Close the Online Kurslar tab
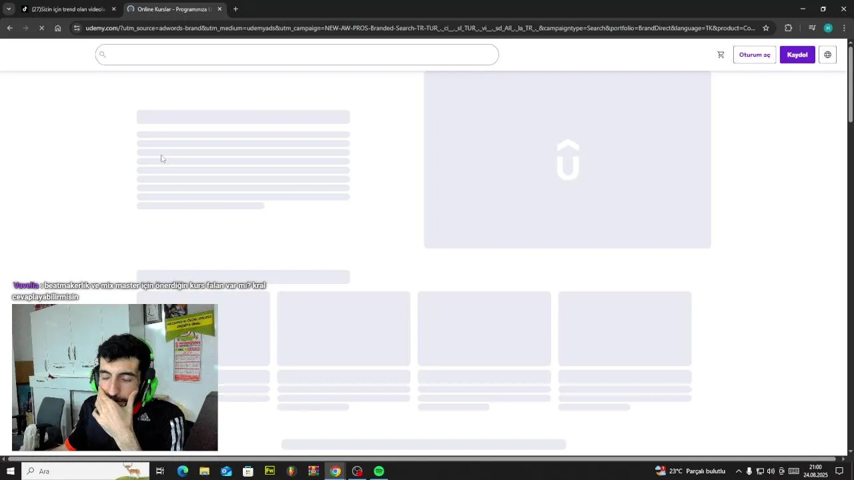This screenshot has height=480, width=854. pos(220,9)
